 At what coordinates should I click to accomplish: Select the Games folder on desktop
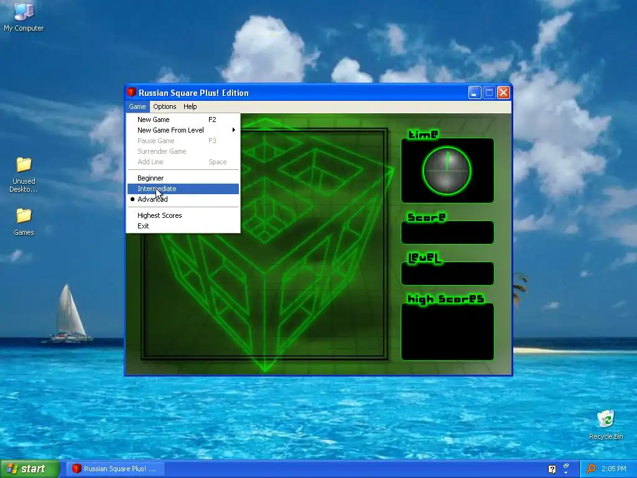point(24,222)
